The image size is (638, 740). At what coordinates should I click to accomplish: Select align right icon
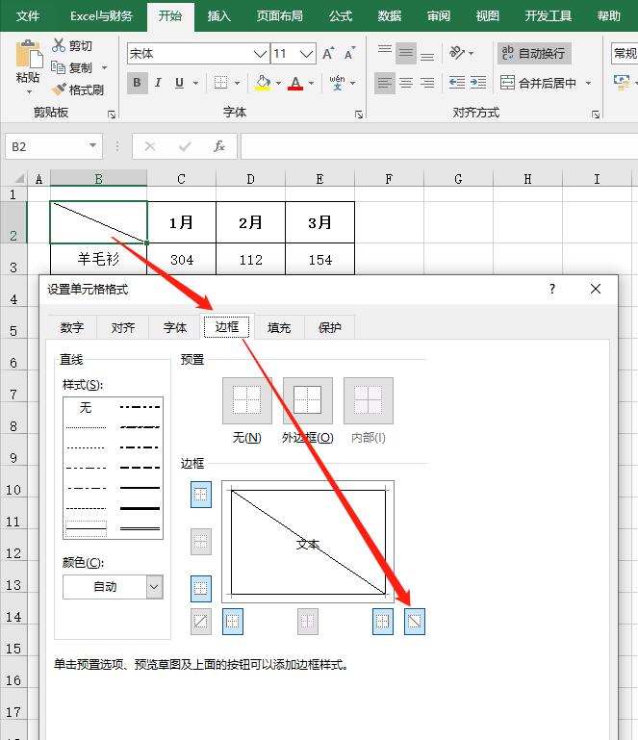tap(427, 83)
